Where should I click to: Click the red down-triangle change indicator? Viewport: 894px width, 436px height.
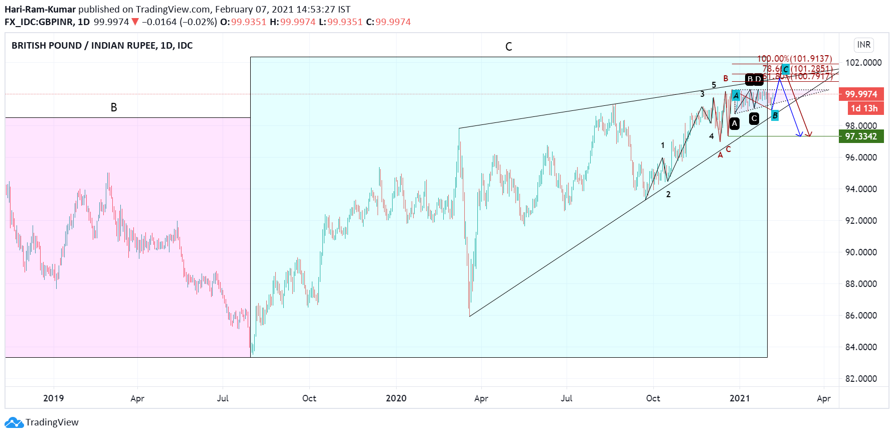(134, 22)
